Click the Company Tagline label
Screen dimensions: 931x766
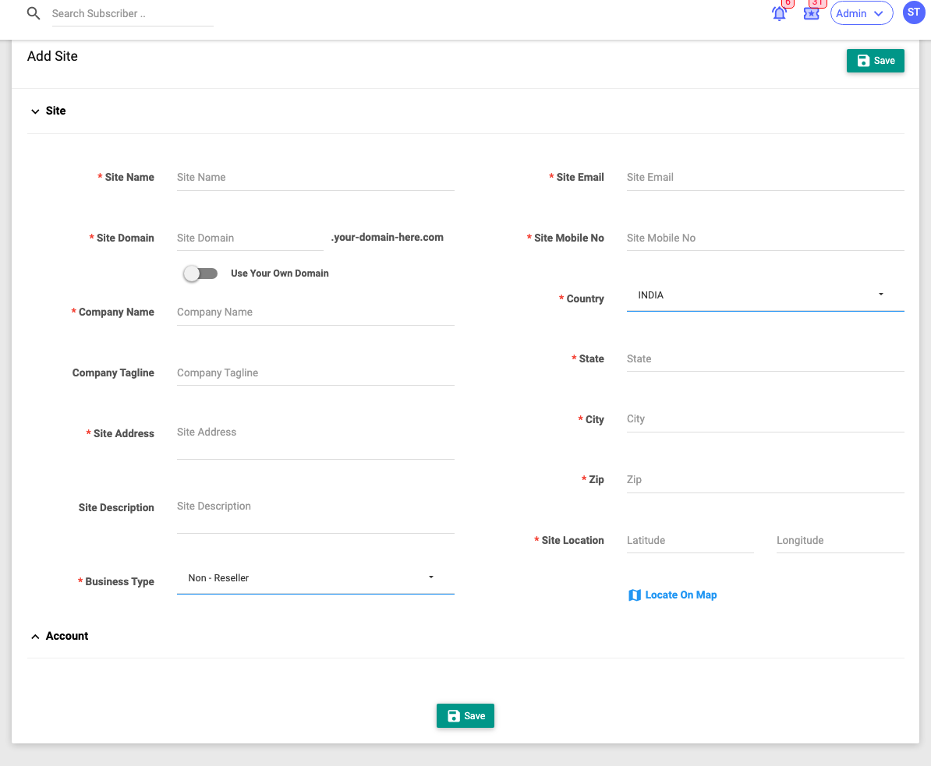tap(113, 372)
